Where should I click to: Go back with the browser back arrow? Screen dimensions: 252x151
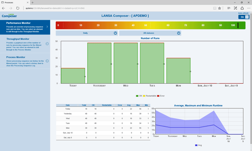(x=3, y=8)
